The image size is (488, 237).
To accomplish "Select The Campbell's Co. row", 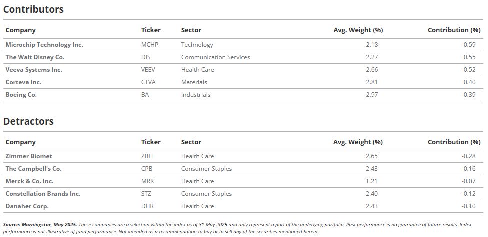I will click(244, 169).
